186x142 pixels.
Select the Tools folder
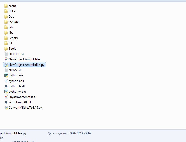(x=12, y=49)
